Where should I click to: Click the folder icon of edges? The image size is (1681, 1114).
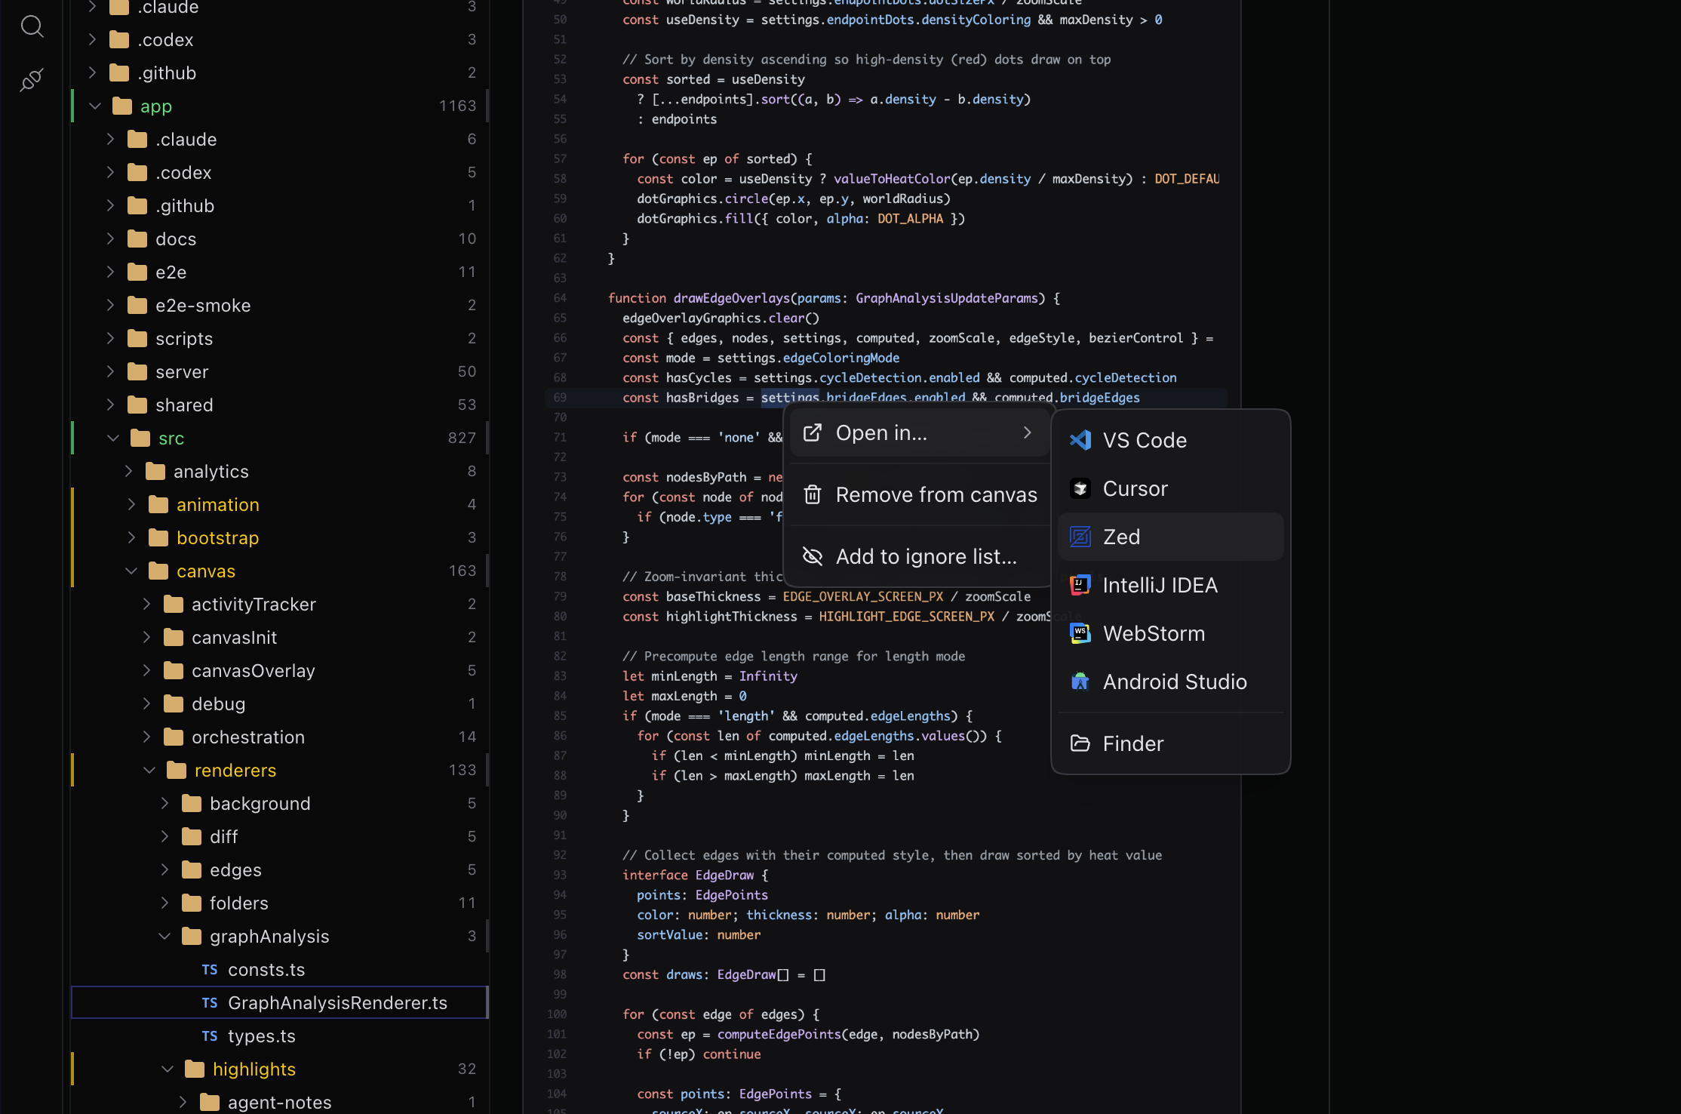tap(192, 870)
